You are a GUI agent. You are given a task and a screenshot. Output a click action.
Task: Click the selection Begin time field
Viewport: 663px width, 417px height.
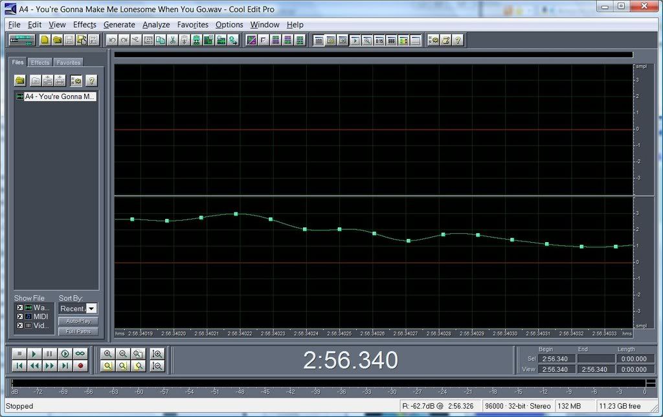556,359
